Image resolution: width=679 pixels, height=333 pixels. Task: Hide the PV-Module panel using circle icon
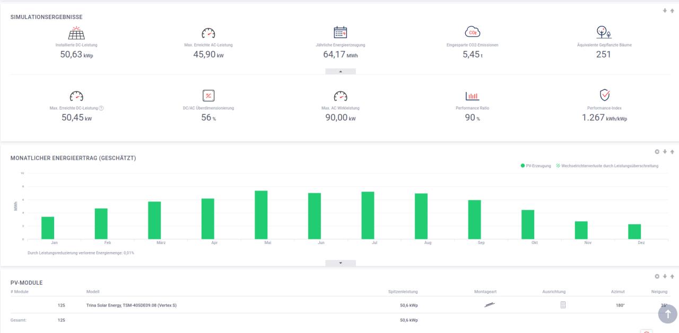pyautogui.click(x=657, y=276)
